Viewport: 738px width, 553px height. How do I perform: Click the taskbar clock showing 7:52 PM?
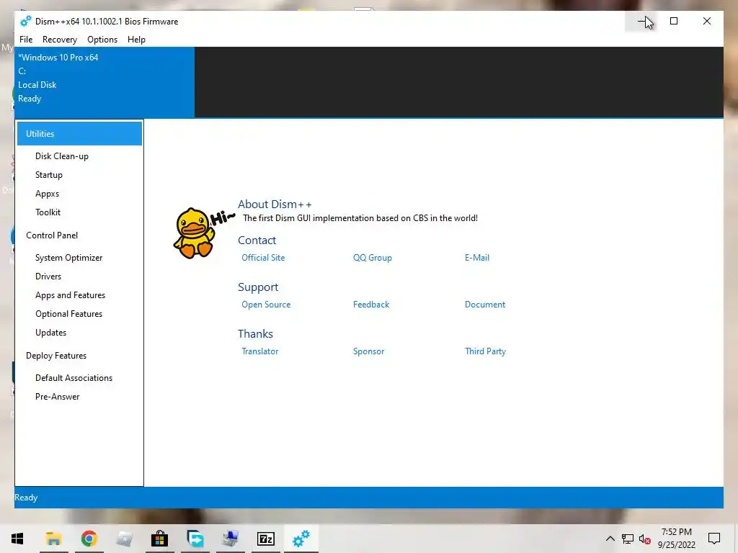(676, 539)
